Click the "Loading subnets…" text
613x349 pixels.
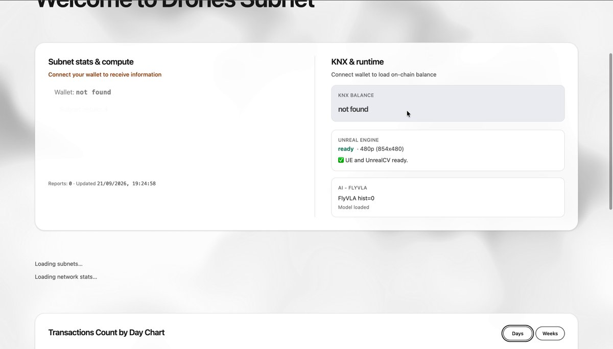(x=59, y=264)
